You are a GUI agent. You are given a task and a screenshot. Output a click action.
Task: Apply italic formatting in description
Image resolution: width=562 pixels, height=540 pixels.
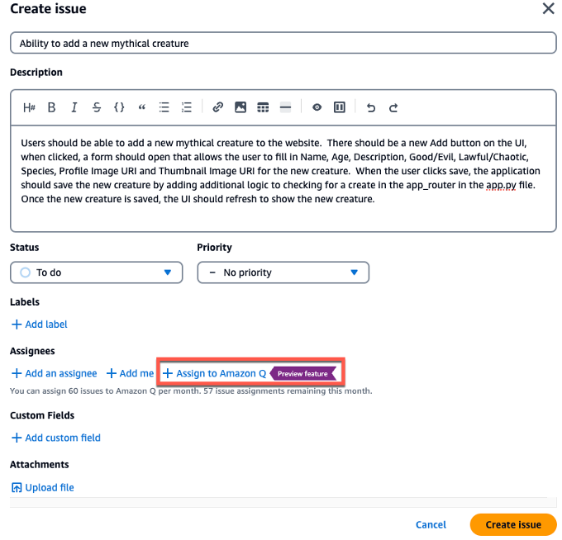coord(74,107)
